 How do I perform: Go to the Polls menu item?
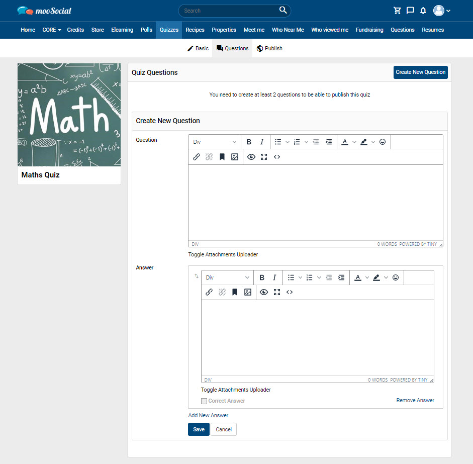click(x=146, y=30)
